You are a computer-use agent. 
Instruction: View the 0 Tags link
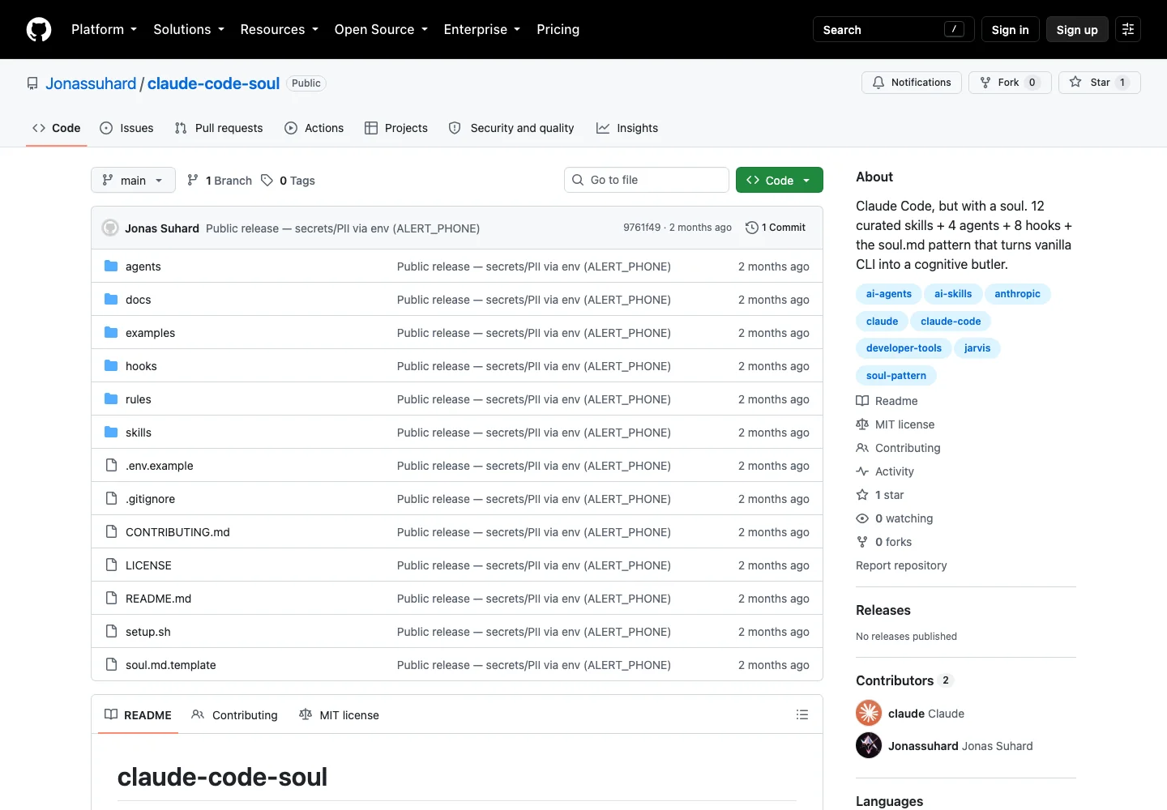pos(289,181)
